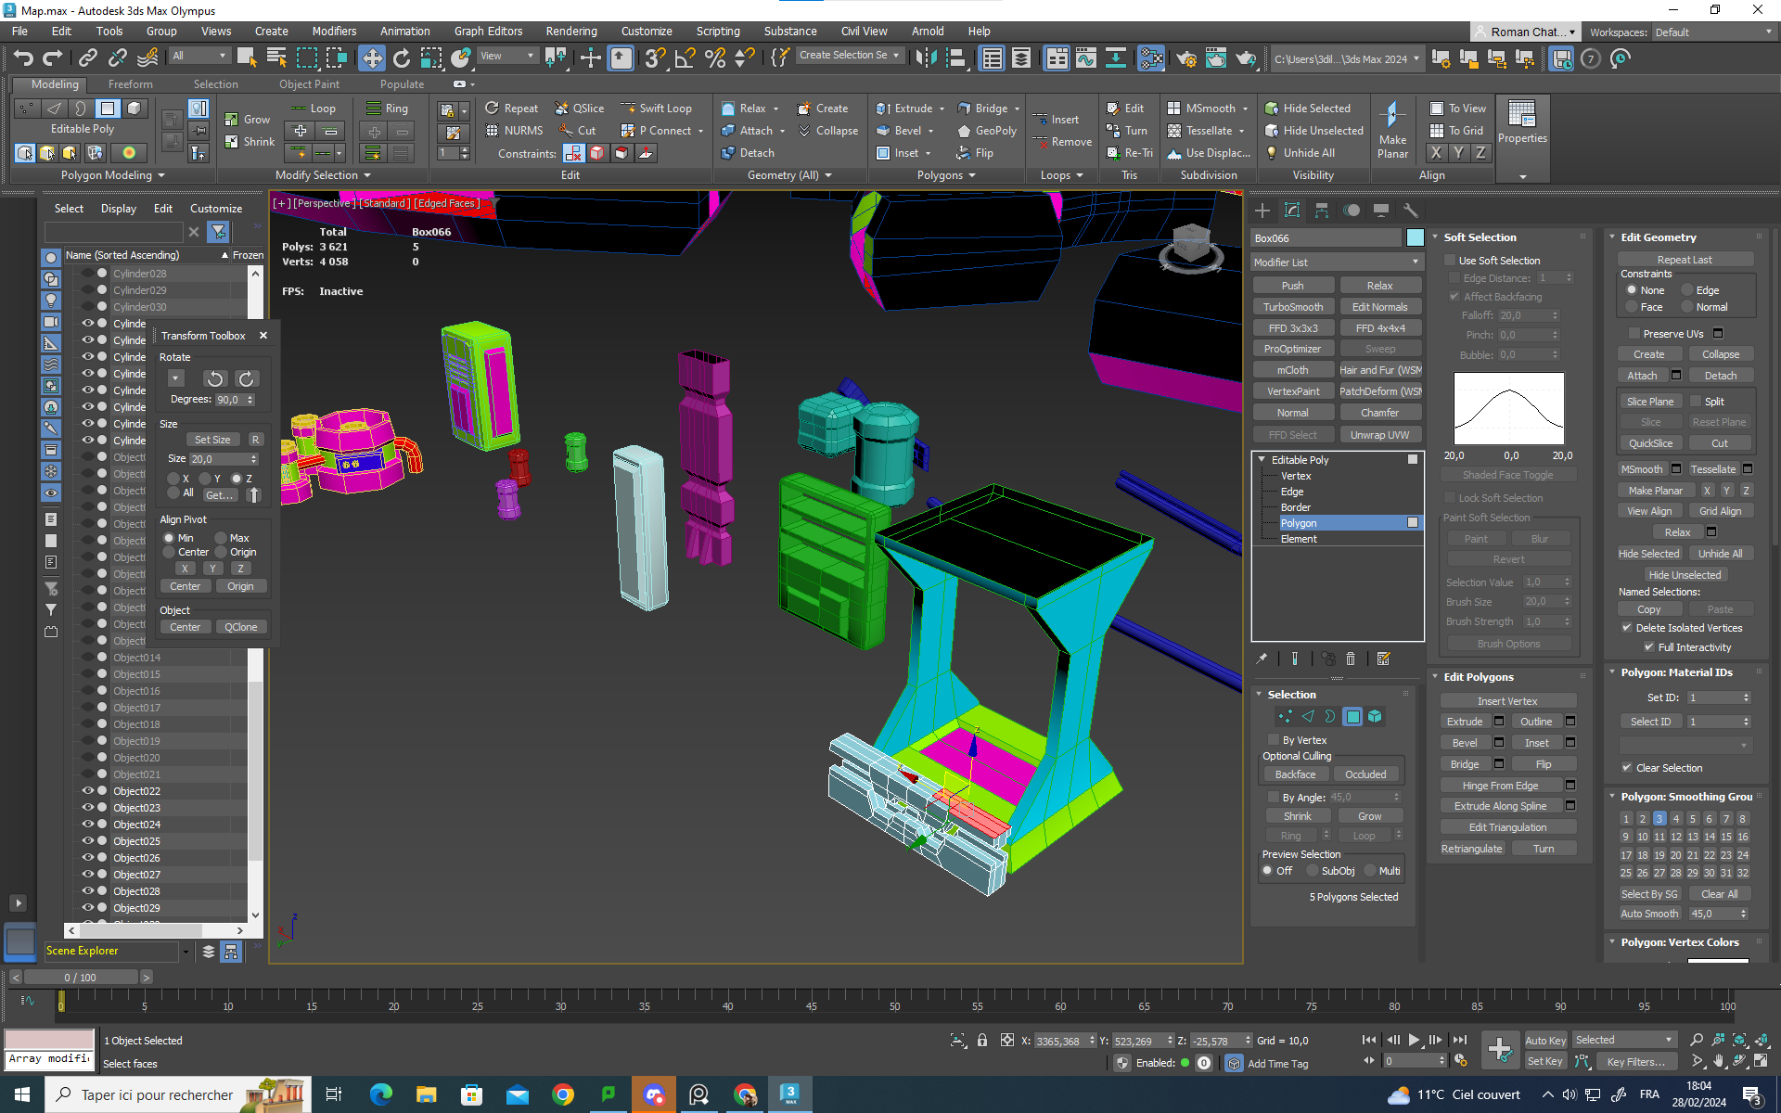
Task: Select the Face constraint radio button
Action: coord(1632,307)
